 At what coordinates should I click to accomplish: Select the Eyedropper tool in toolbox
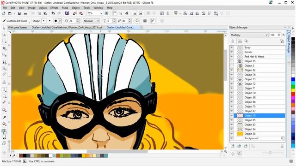pyautogui.click(x=4, y=118)
